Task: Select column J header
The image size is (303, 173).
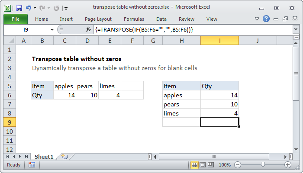Action: 258,41
